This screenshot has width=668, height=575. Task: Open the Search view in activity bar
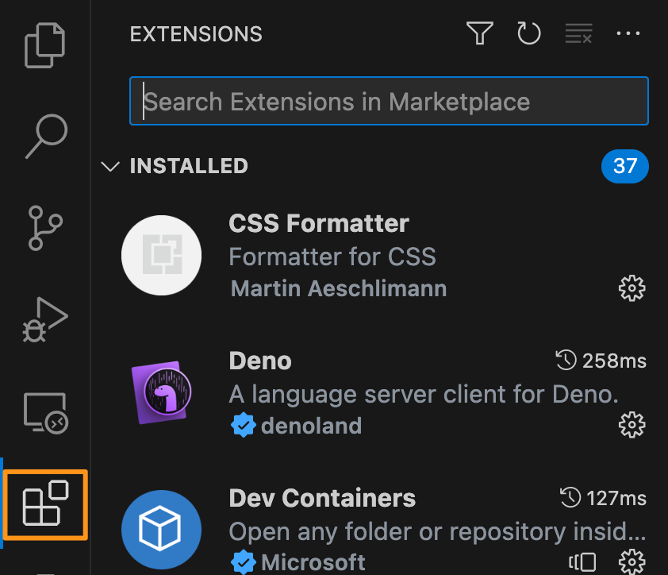45,137
